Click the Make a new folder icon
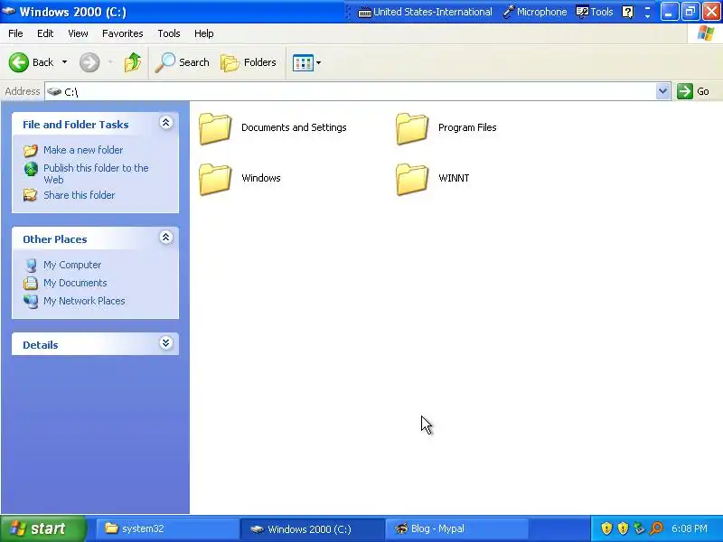The image size is (723, 542). (31, 150)
